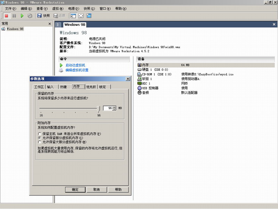This screenshot has height=209, width=278.
Task: Click the full screen toolbar icon
Action: pos(81,16)
